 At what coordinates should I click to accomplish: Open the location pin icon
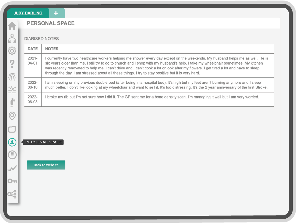[12, 116]
